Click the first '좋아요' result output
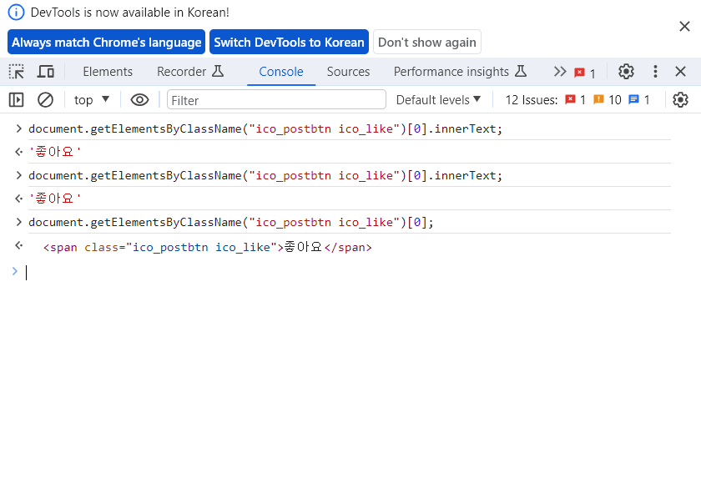This screenshot has height=478, width=701. [x=55, y=152]
